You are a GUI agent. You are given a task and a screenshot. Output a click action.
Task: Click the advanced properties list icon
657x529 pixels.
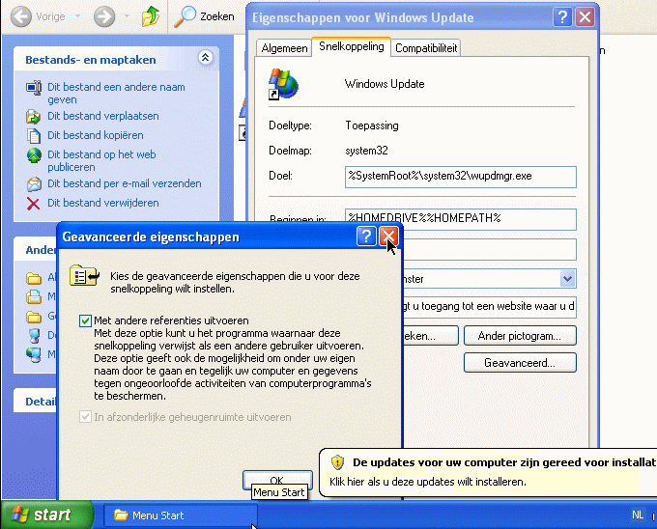click(84, 276)
